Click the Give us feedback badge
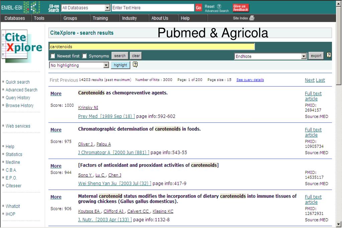 (241, 8)
